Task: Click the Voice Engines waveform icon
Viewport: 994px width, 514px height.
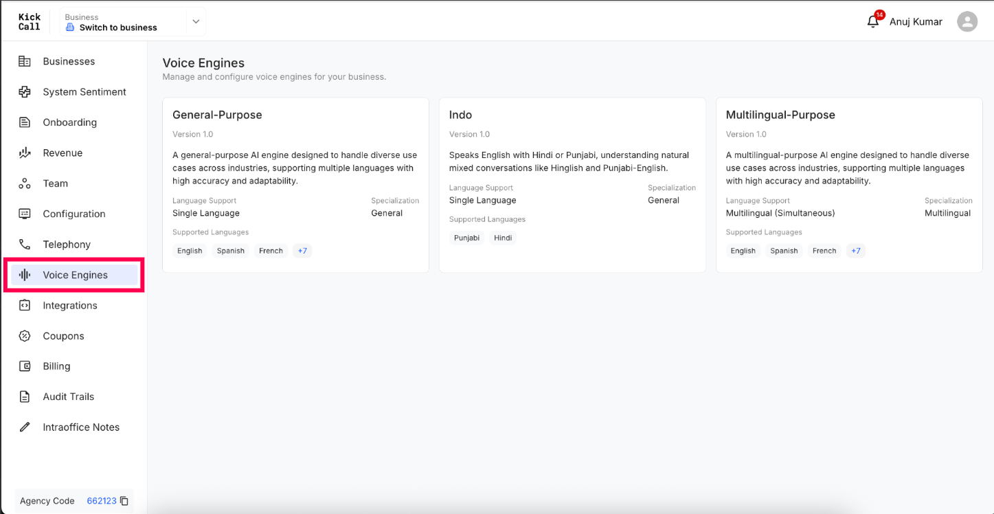Action: click(25, 275)
